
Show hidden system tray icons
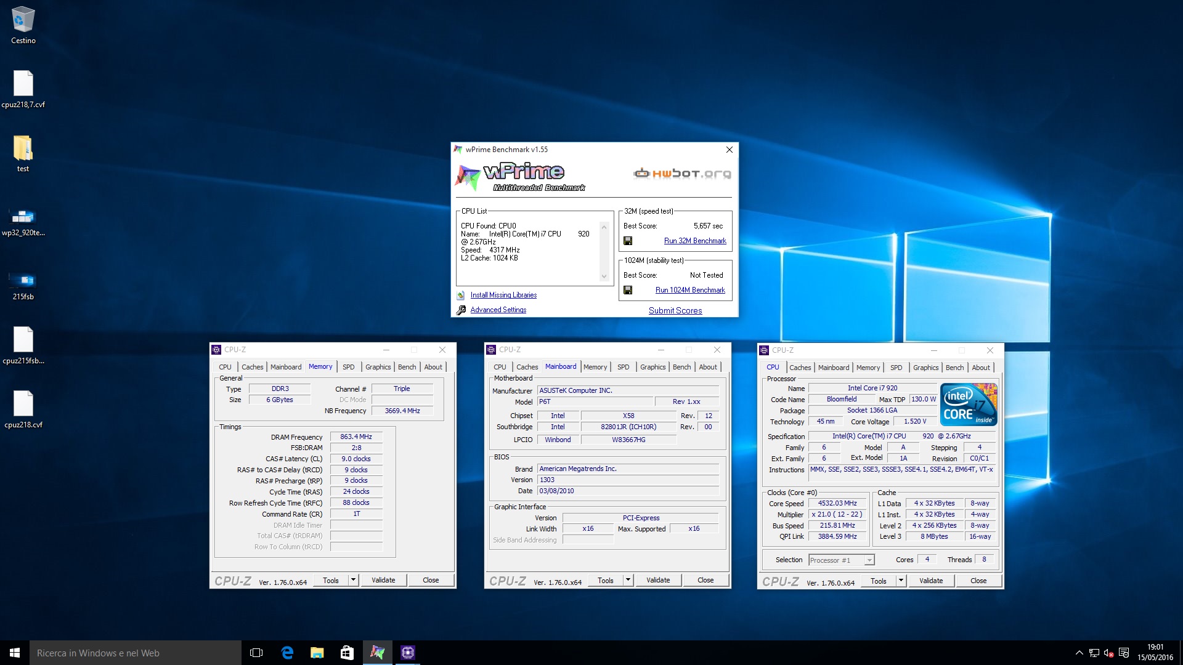tap(1079, 653)
